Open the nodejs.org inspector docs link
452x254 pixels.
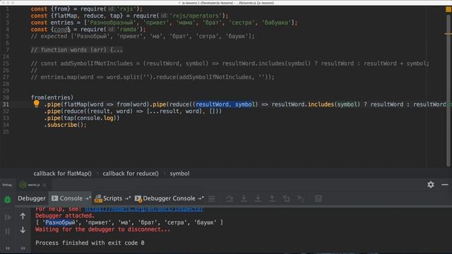(144, 209)
